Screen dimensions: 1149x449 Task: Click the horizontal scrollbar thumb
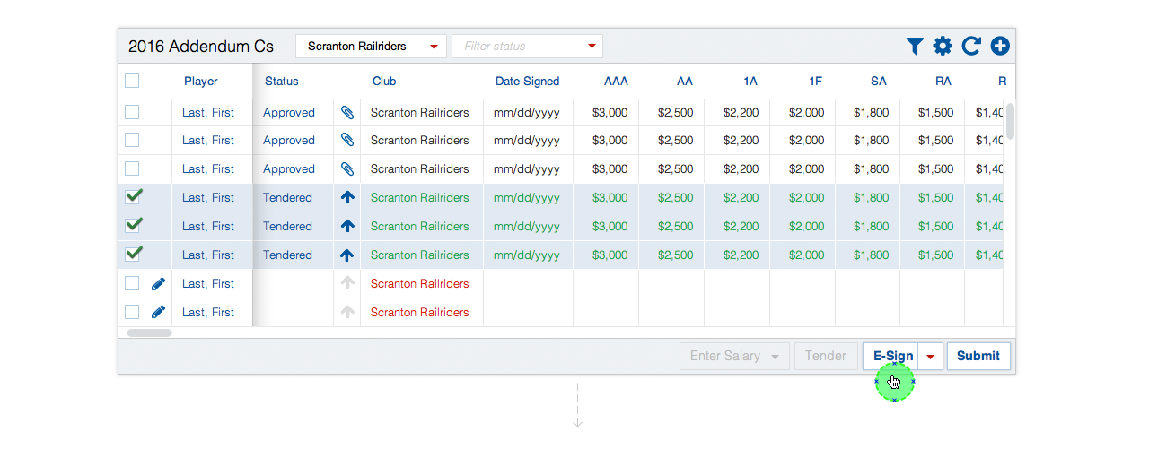[149, 332]
